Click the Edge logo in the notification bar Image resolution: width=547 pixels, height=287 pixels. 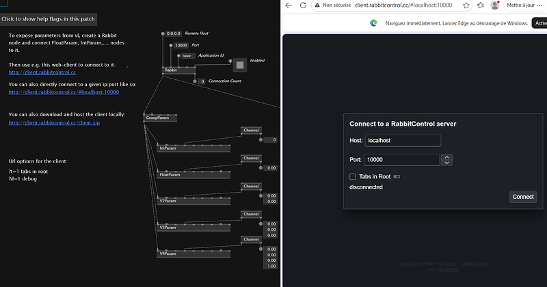(x=373, y=23)
